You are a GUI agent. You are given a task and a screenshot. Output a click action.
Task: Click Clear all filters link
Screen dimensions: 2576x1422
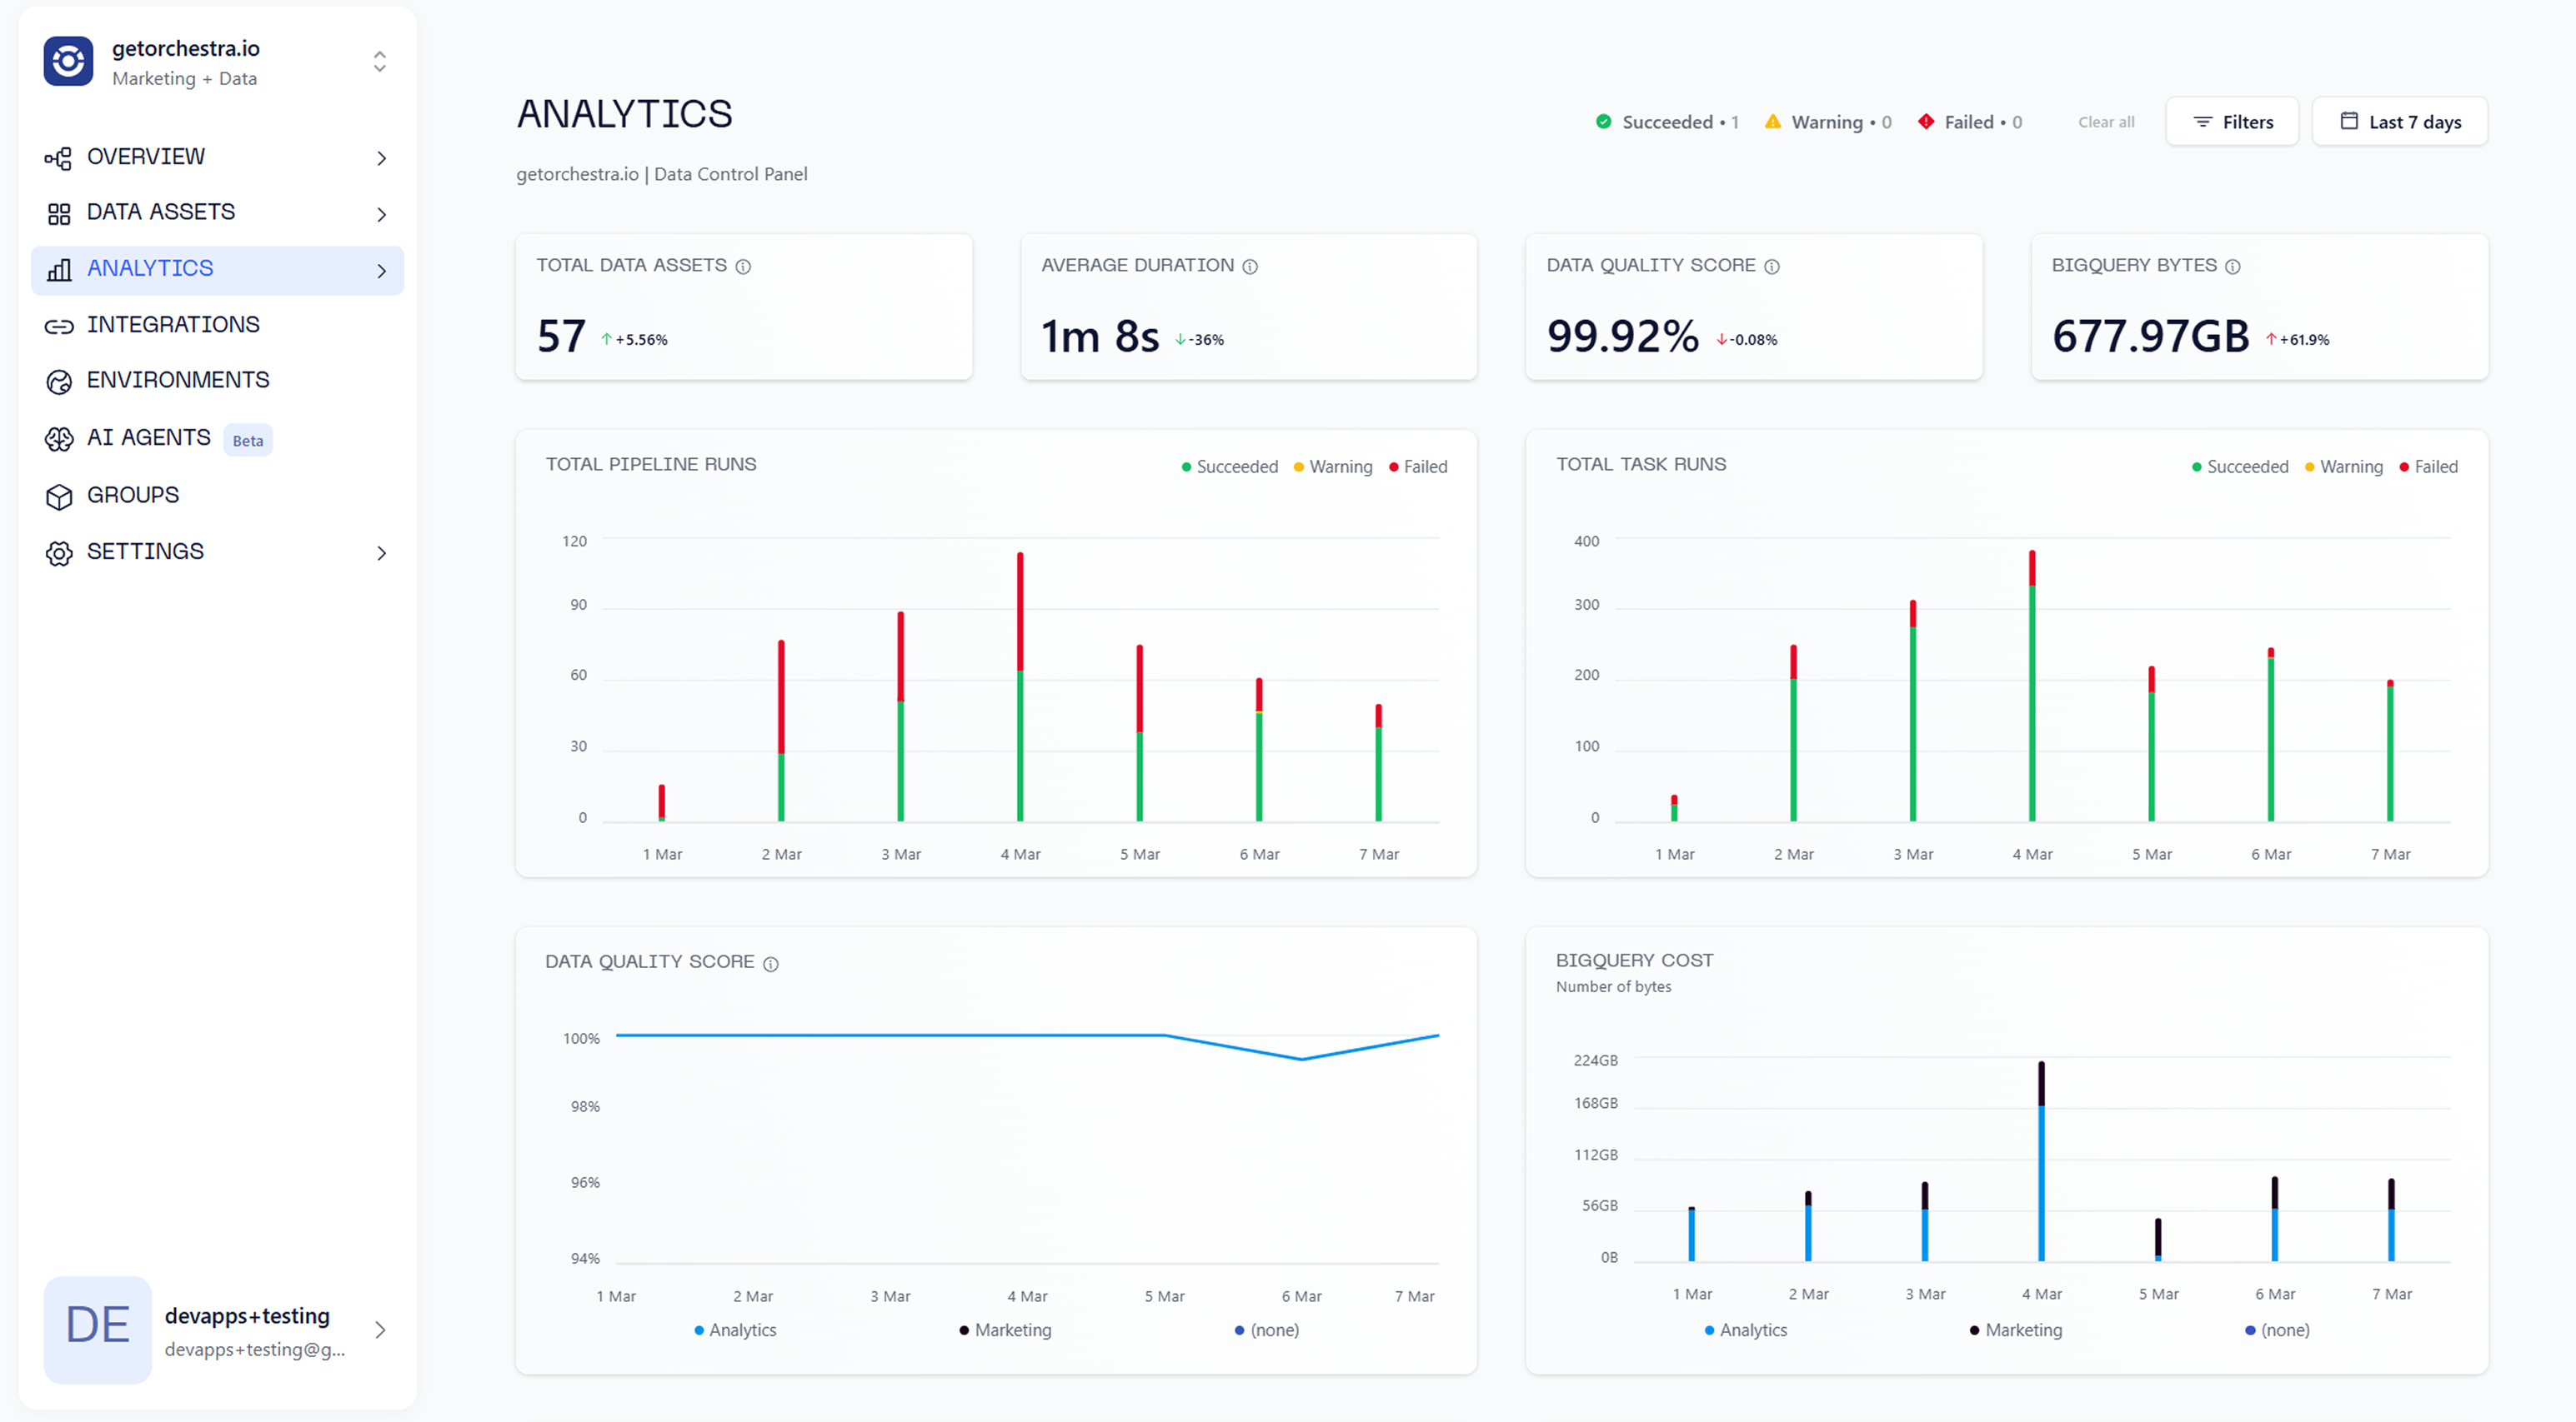pos(2105,122)
